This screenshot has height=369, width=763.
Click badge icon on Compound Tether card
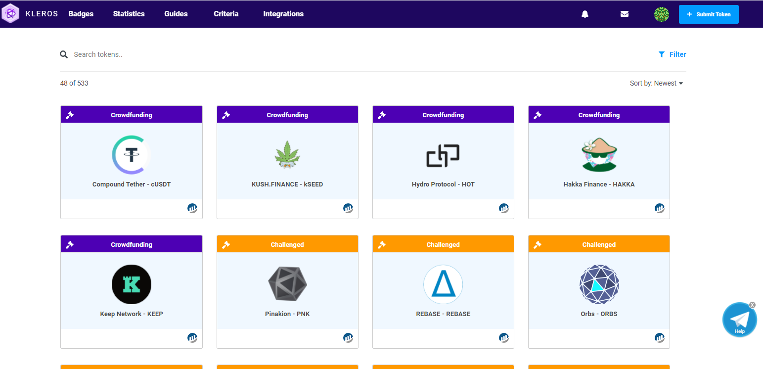192,208
